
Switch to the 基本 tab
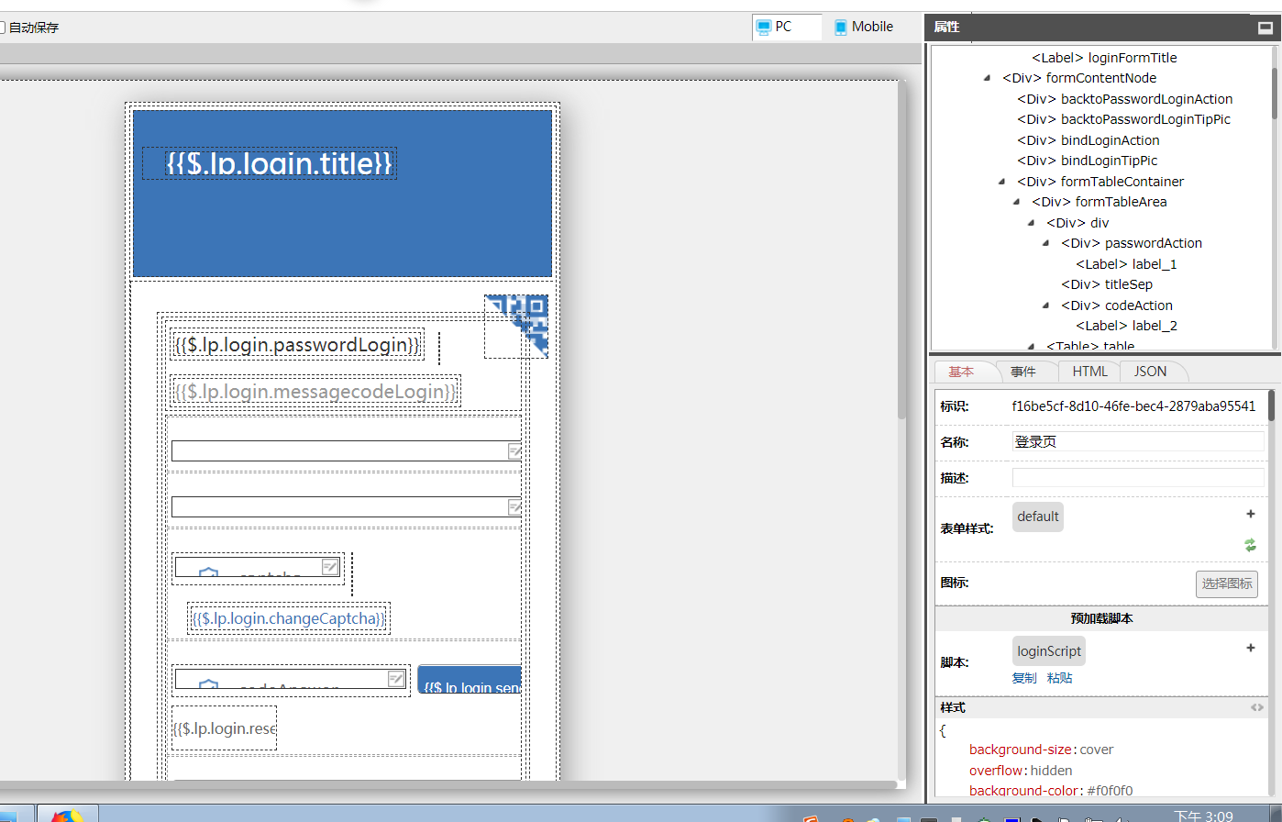pyautogui.click(x=962, y=372)
